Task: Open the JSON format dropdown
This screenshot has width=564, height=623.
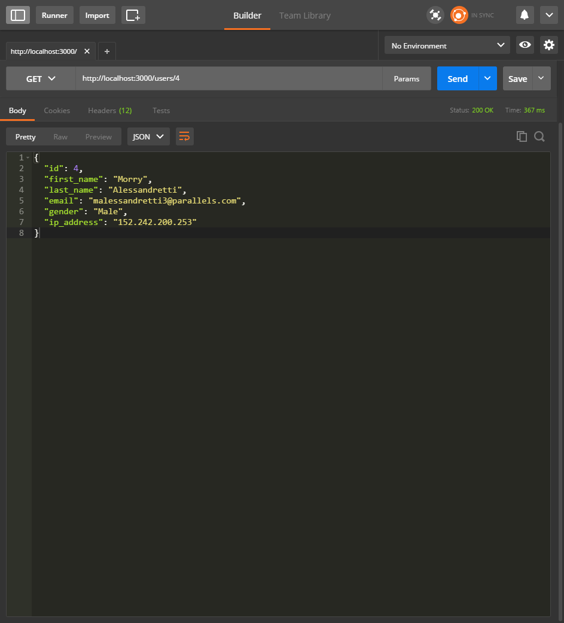Action: 148,136
